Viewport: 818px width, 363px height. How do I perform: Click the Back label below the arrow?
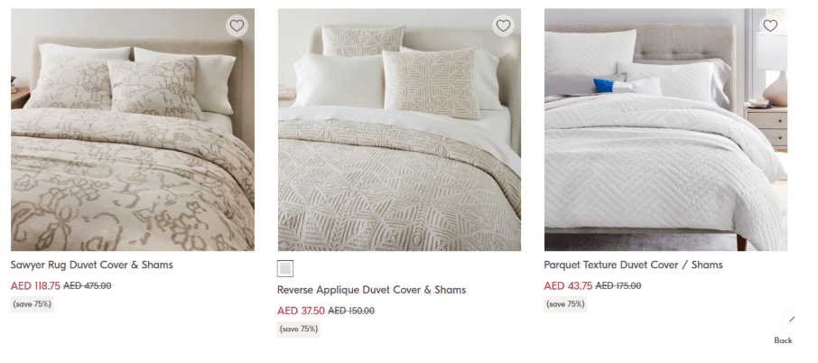point(783,340)
